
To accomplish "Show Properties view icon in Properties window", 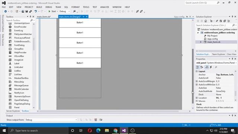I will click(x=207, y=67).
